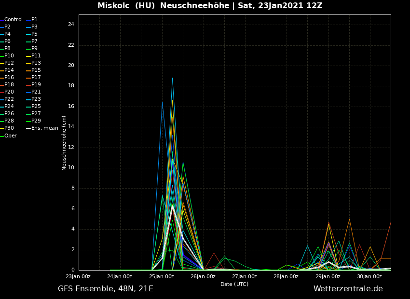
Task: Click the 24 value on the y-axis
Action: click(x=71, y=25)
